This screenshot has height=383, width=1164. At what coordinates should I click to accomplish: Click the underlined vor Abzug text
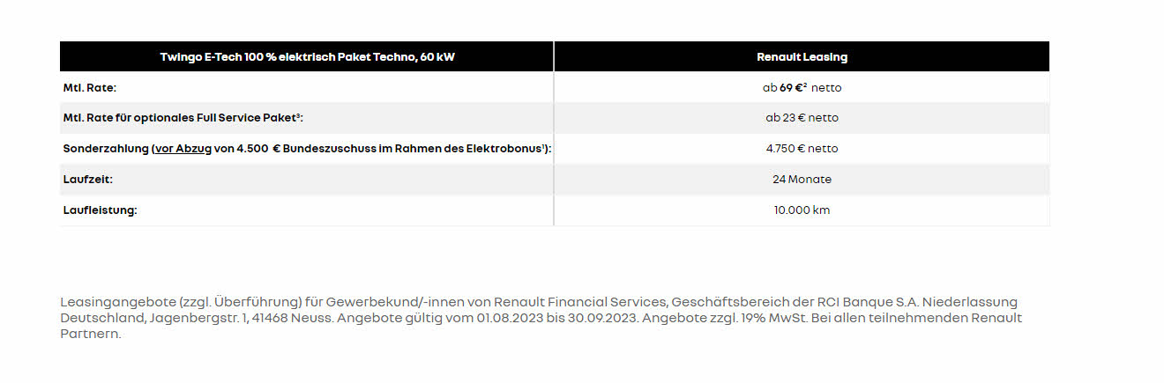coord(183,149)
